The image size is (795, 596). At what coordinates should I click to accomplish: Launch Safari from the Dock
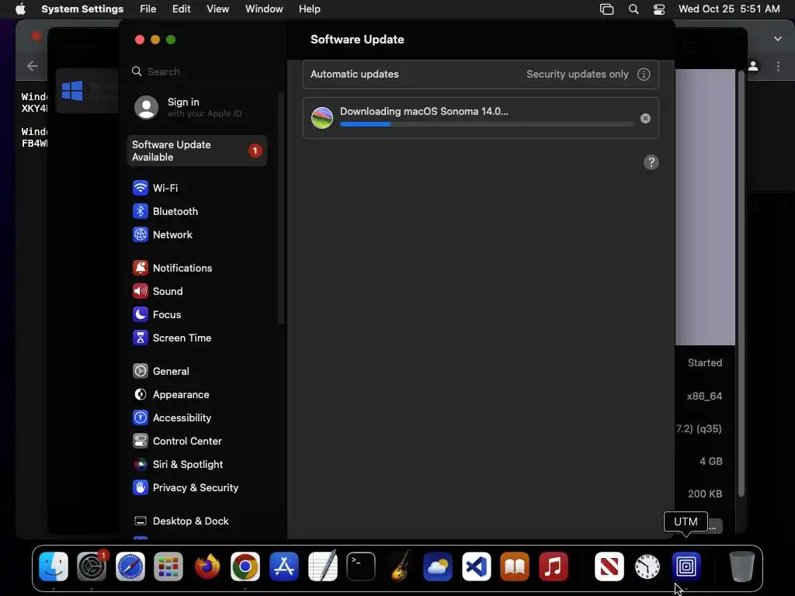pyautogui.click(x=130, y=567)
